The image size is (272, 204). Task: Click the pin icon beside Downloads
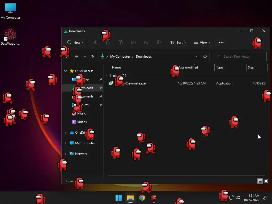pos(101,88)
